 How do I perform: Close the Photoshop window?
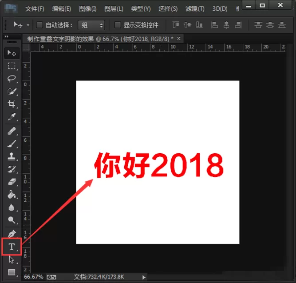coord(280,5)
